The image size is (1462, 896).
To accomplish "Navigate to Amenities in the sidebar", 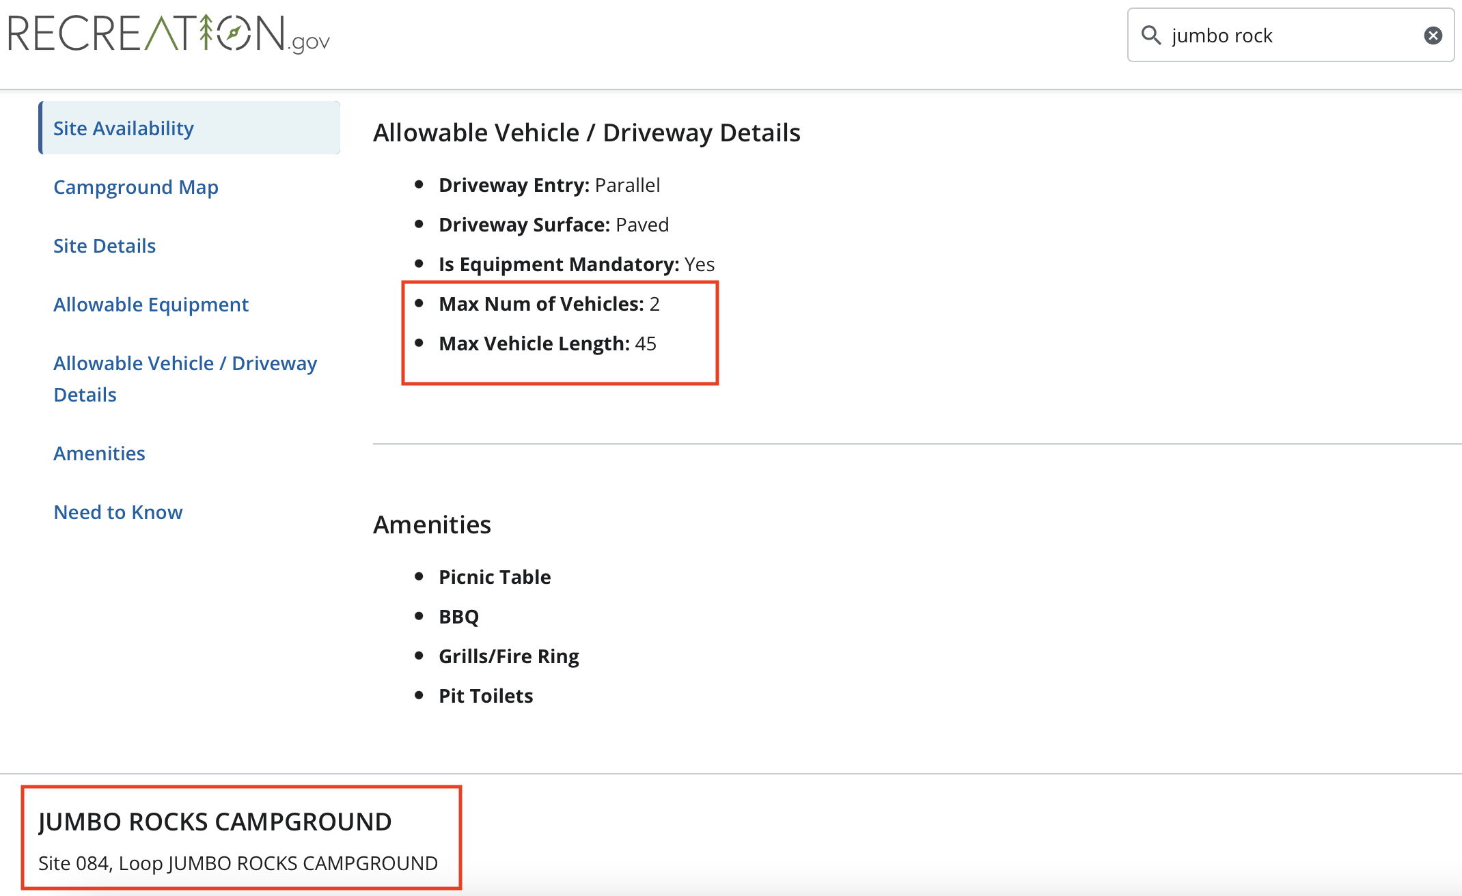I will tap(99, 453).
